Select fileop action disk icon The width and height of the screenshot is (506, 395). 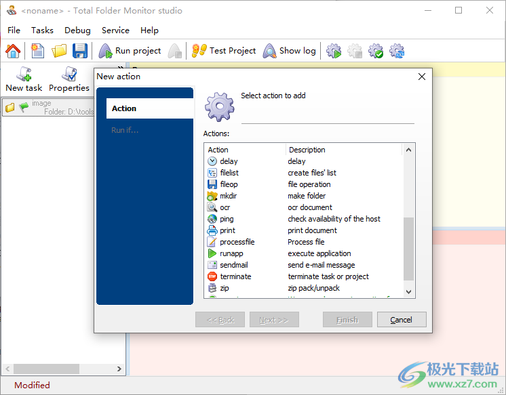212,184
